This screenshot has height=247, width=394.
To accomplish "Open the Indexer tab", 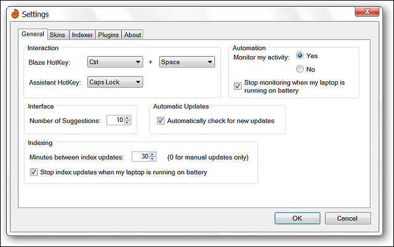I will click(82, 34).
